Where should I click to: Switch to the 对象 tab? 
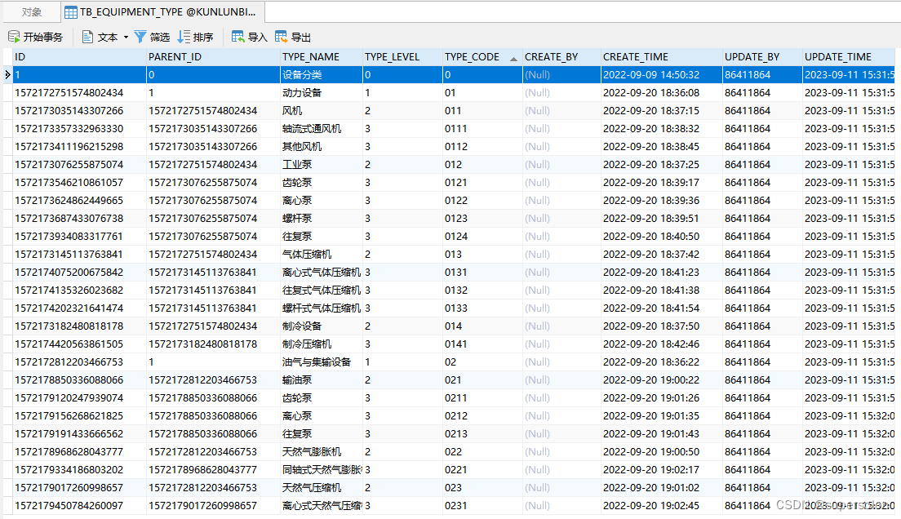tap(30, 12)
